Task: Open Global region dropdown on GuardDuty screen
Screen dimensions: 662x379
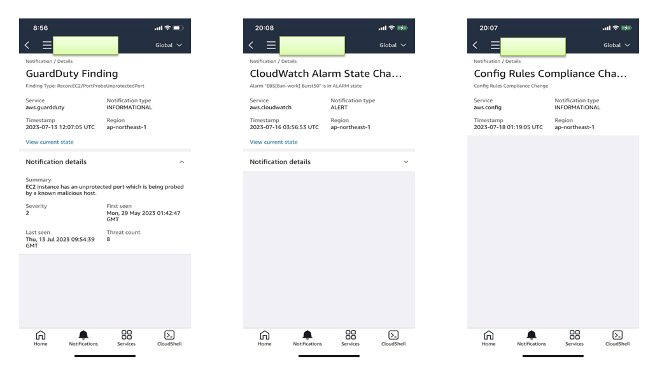Action: 169,45
